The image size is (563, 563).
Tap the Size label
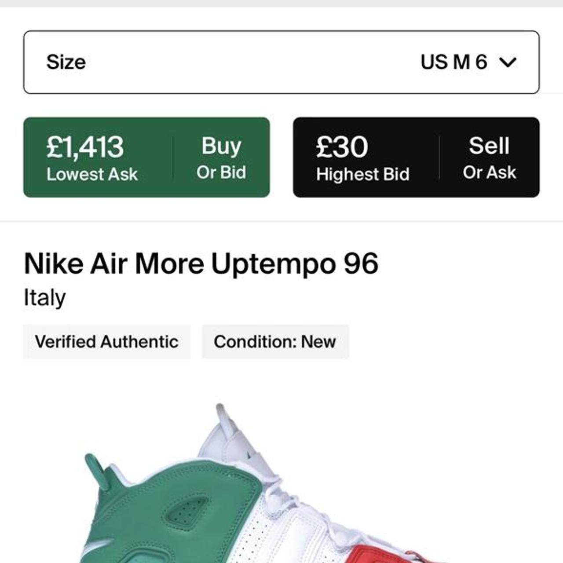point(66,62)
